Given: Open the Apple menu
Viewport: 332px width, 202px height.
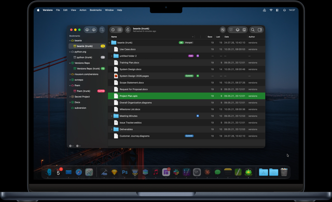Looking at the screenshot, I should pyautogui.click(x=38, y=10).
